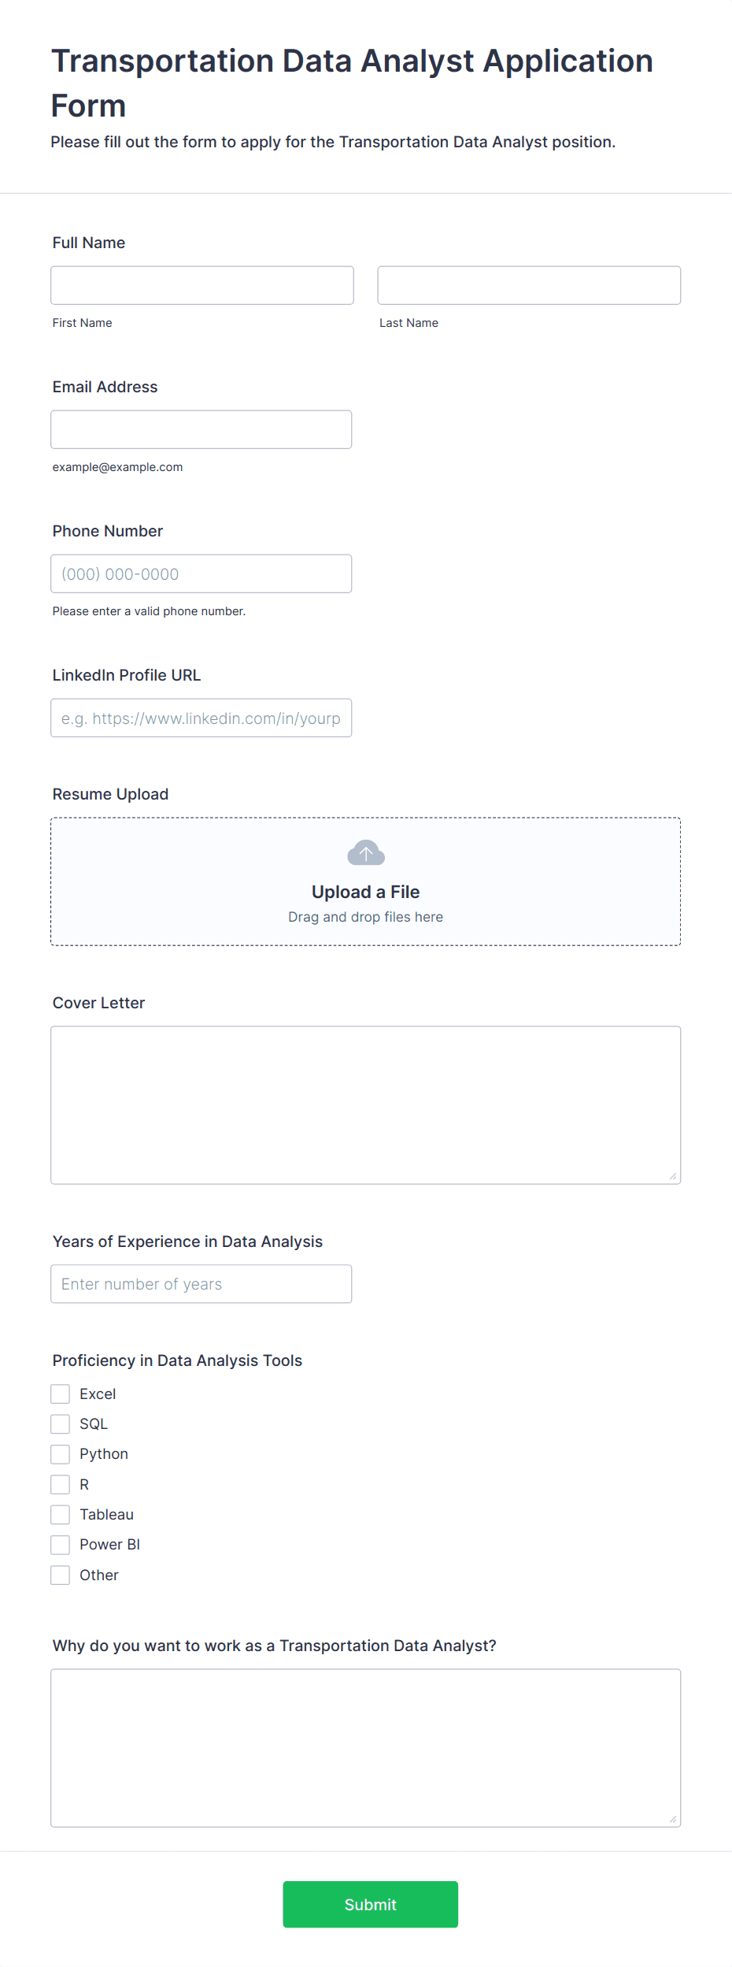The width and height of the screenshot is (732, 1967).
Task: Enable the R tool checkbox
Action: point(61,1484)
